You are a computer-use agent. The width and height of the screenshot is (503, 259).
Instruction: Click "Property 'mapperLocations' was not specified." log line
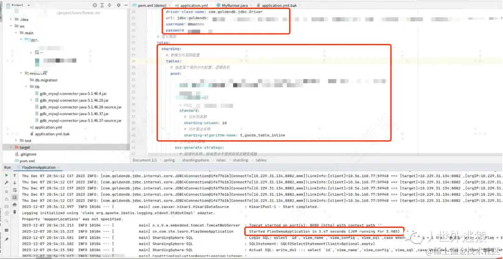(x=72, y=219)
